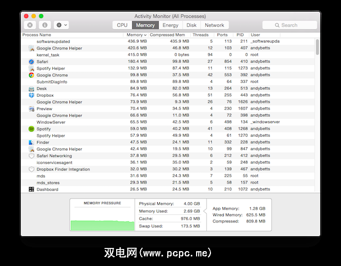Image resolution: width=341 pixels, height=266 pixels.
Task: Select Google Chrome Helper using 66.6 MB
Action: (168, 115)
